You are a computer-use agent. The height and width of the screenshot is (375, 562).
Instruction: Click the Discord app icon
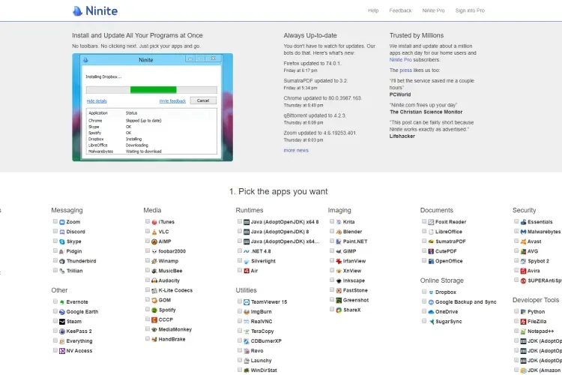[x=62, y=232]
